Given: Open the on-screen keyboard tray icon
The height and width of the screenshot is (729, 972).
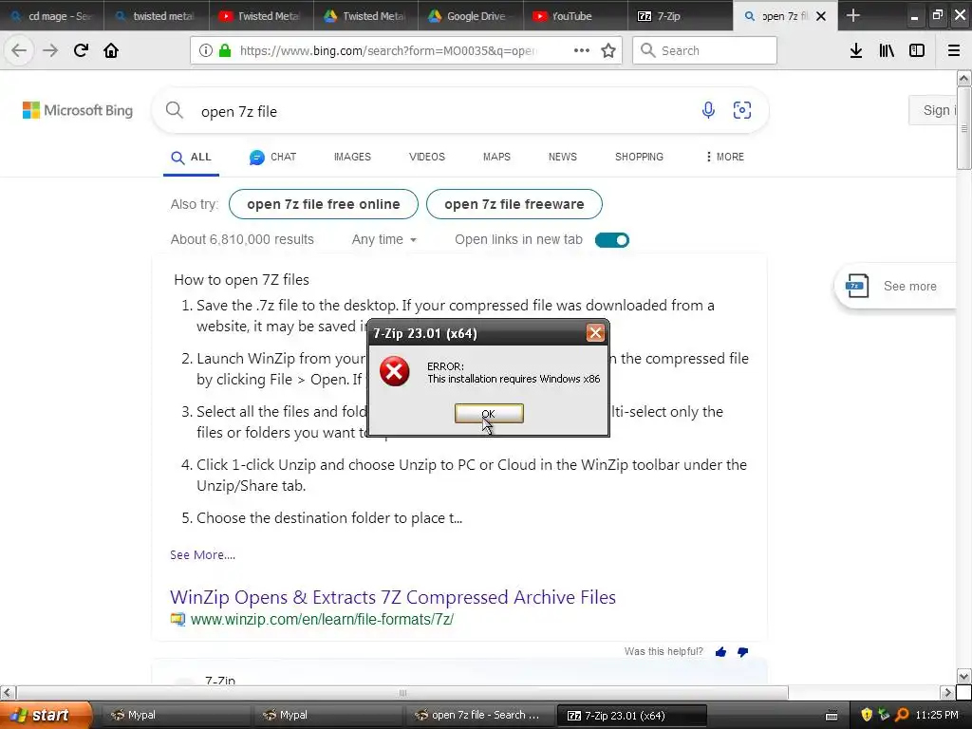Looking at the screenshot, I should [832, 716].
